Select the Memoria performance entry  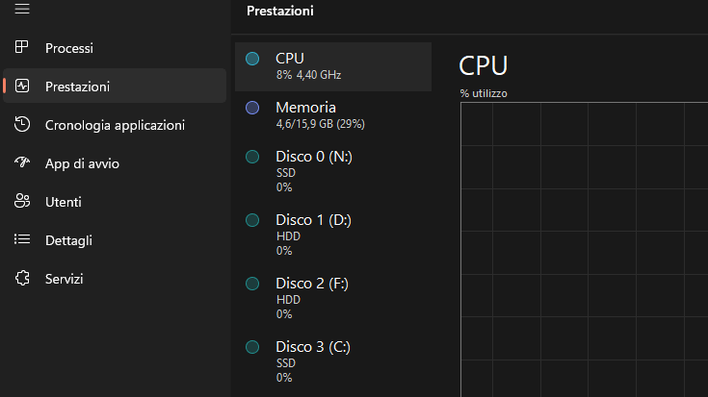[x=333, y=115]
